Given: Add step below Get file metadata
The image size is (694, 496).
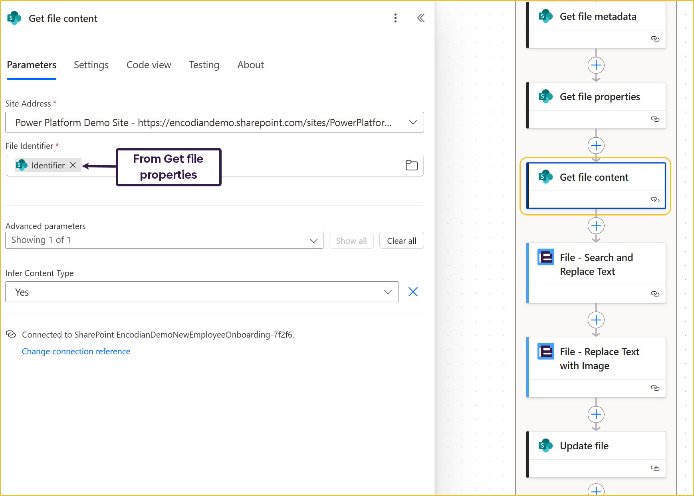Looking at the screenshot, I should tap(596, 65).
